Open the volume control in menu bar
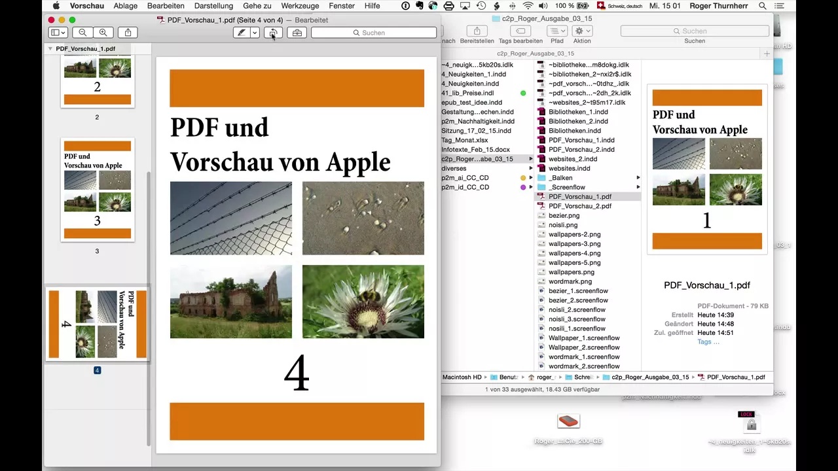This screenshot has height=471, width=838. pyautogui.click(x=543, y=6)
